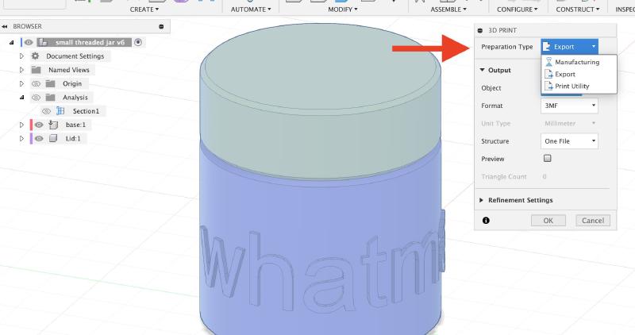This screenshot has height=335, width=635.
Task: Select small threaded jar v6 root label
Action: (x=90, y=42)
